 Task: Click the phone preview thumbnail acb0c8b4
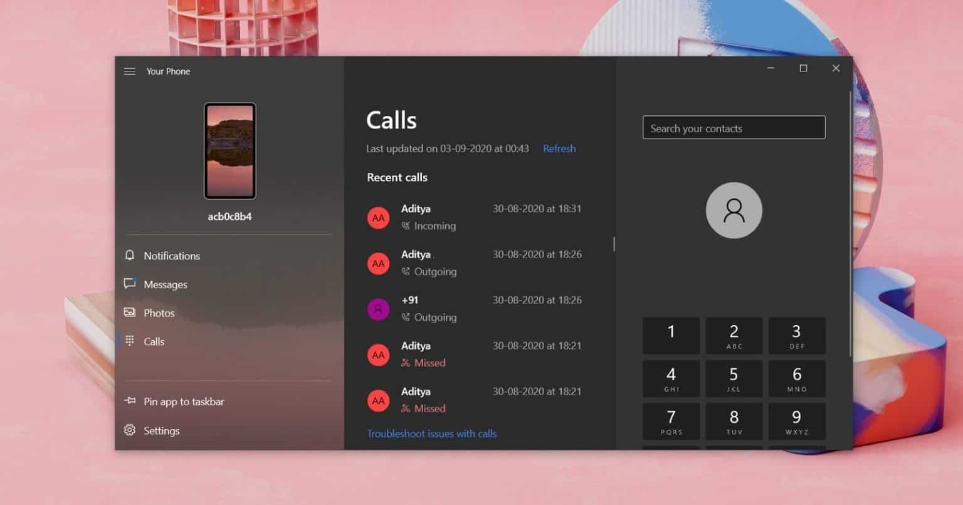[x=229, y=151]
